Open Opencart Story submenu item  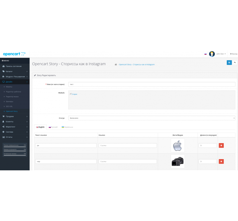pos(12,111)
